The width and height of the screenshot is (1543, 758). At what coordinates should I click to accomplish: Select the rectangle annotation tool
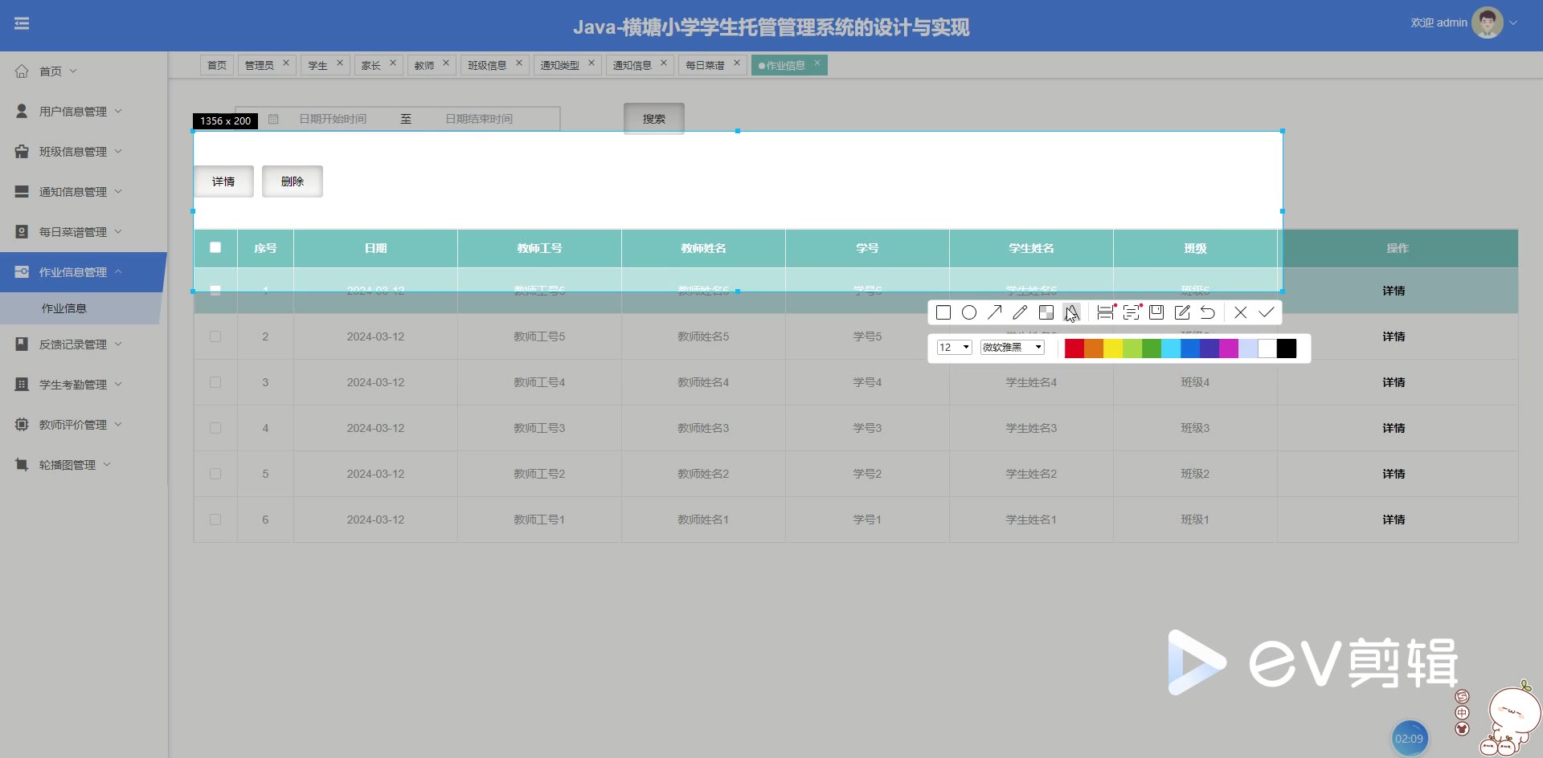click(x=943, y=312)
